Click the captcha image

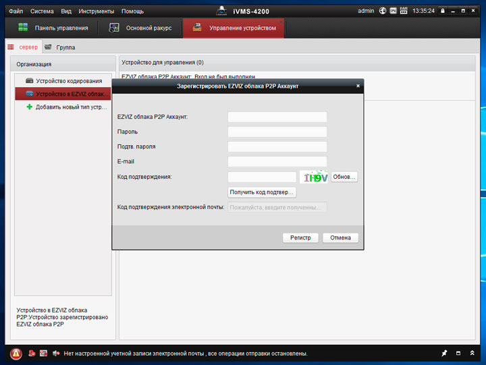tap(314, 177)
